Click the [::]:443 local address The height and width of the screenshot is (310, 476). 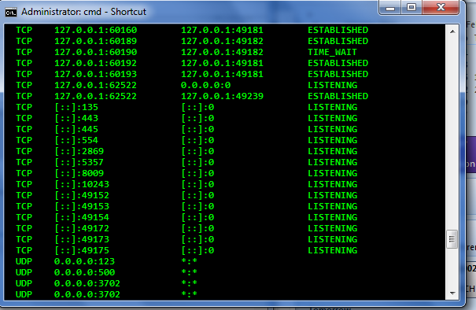tap(76, 118)
